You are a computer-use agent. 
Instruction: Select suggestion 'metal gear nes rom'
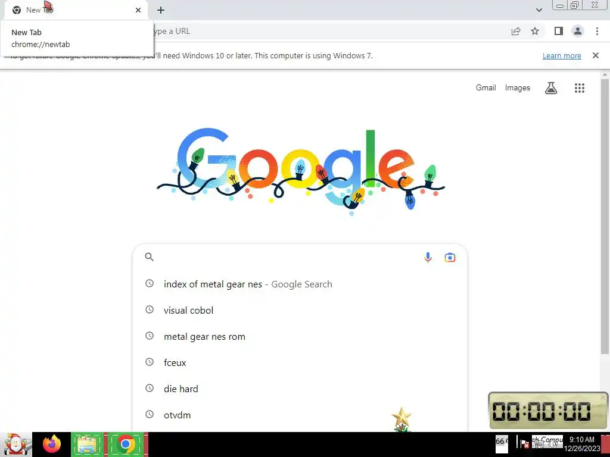point(300,337)
